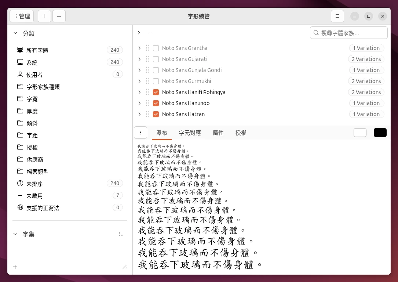The image size is (398, 282).
Task: Open the 支援的正寫法 globe category
Action: pyautogui.click(x=20, y=208)
